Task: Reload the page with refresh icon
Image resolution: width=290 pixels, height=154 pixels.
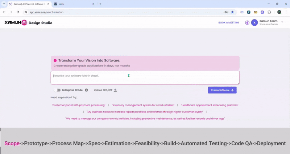Action: click(18, 12)
